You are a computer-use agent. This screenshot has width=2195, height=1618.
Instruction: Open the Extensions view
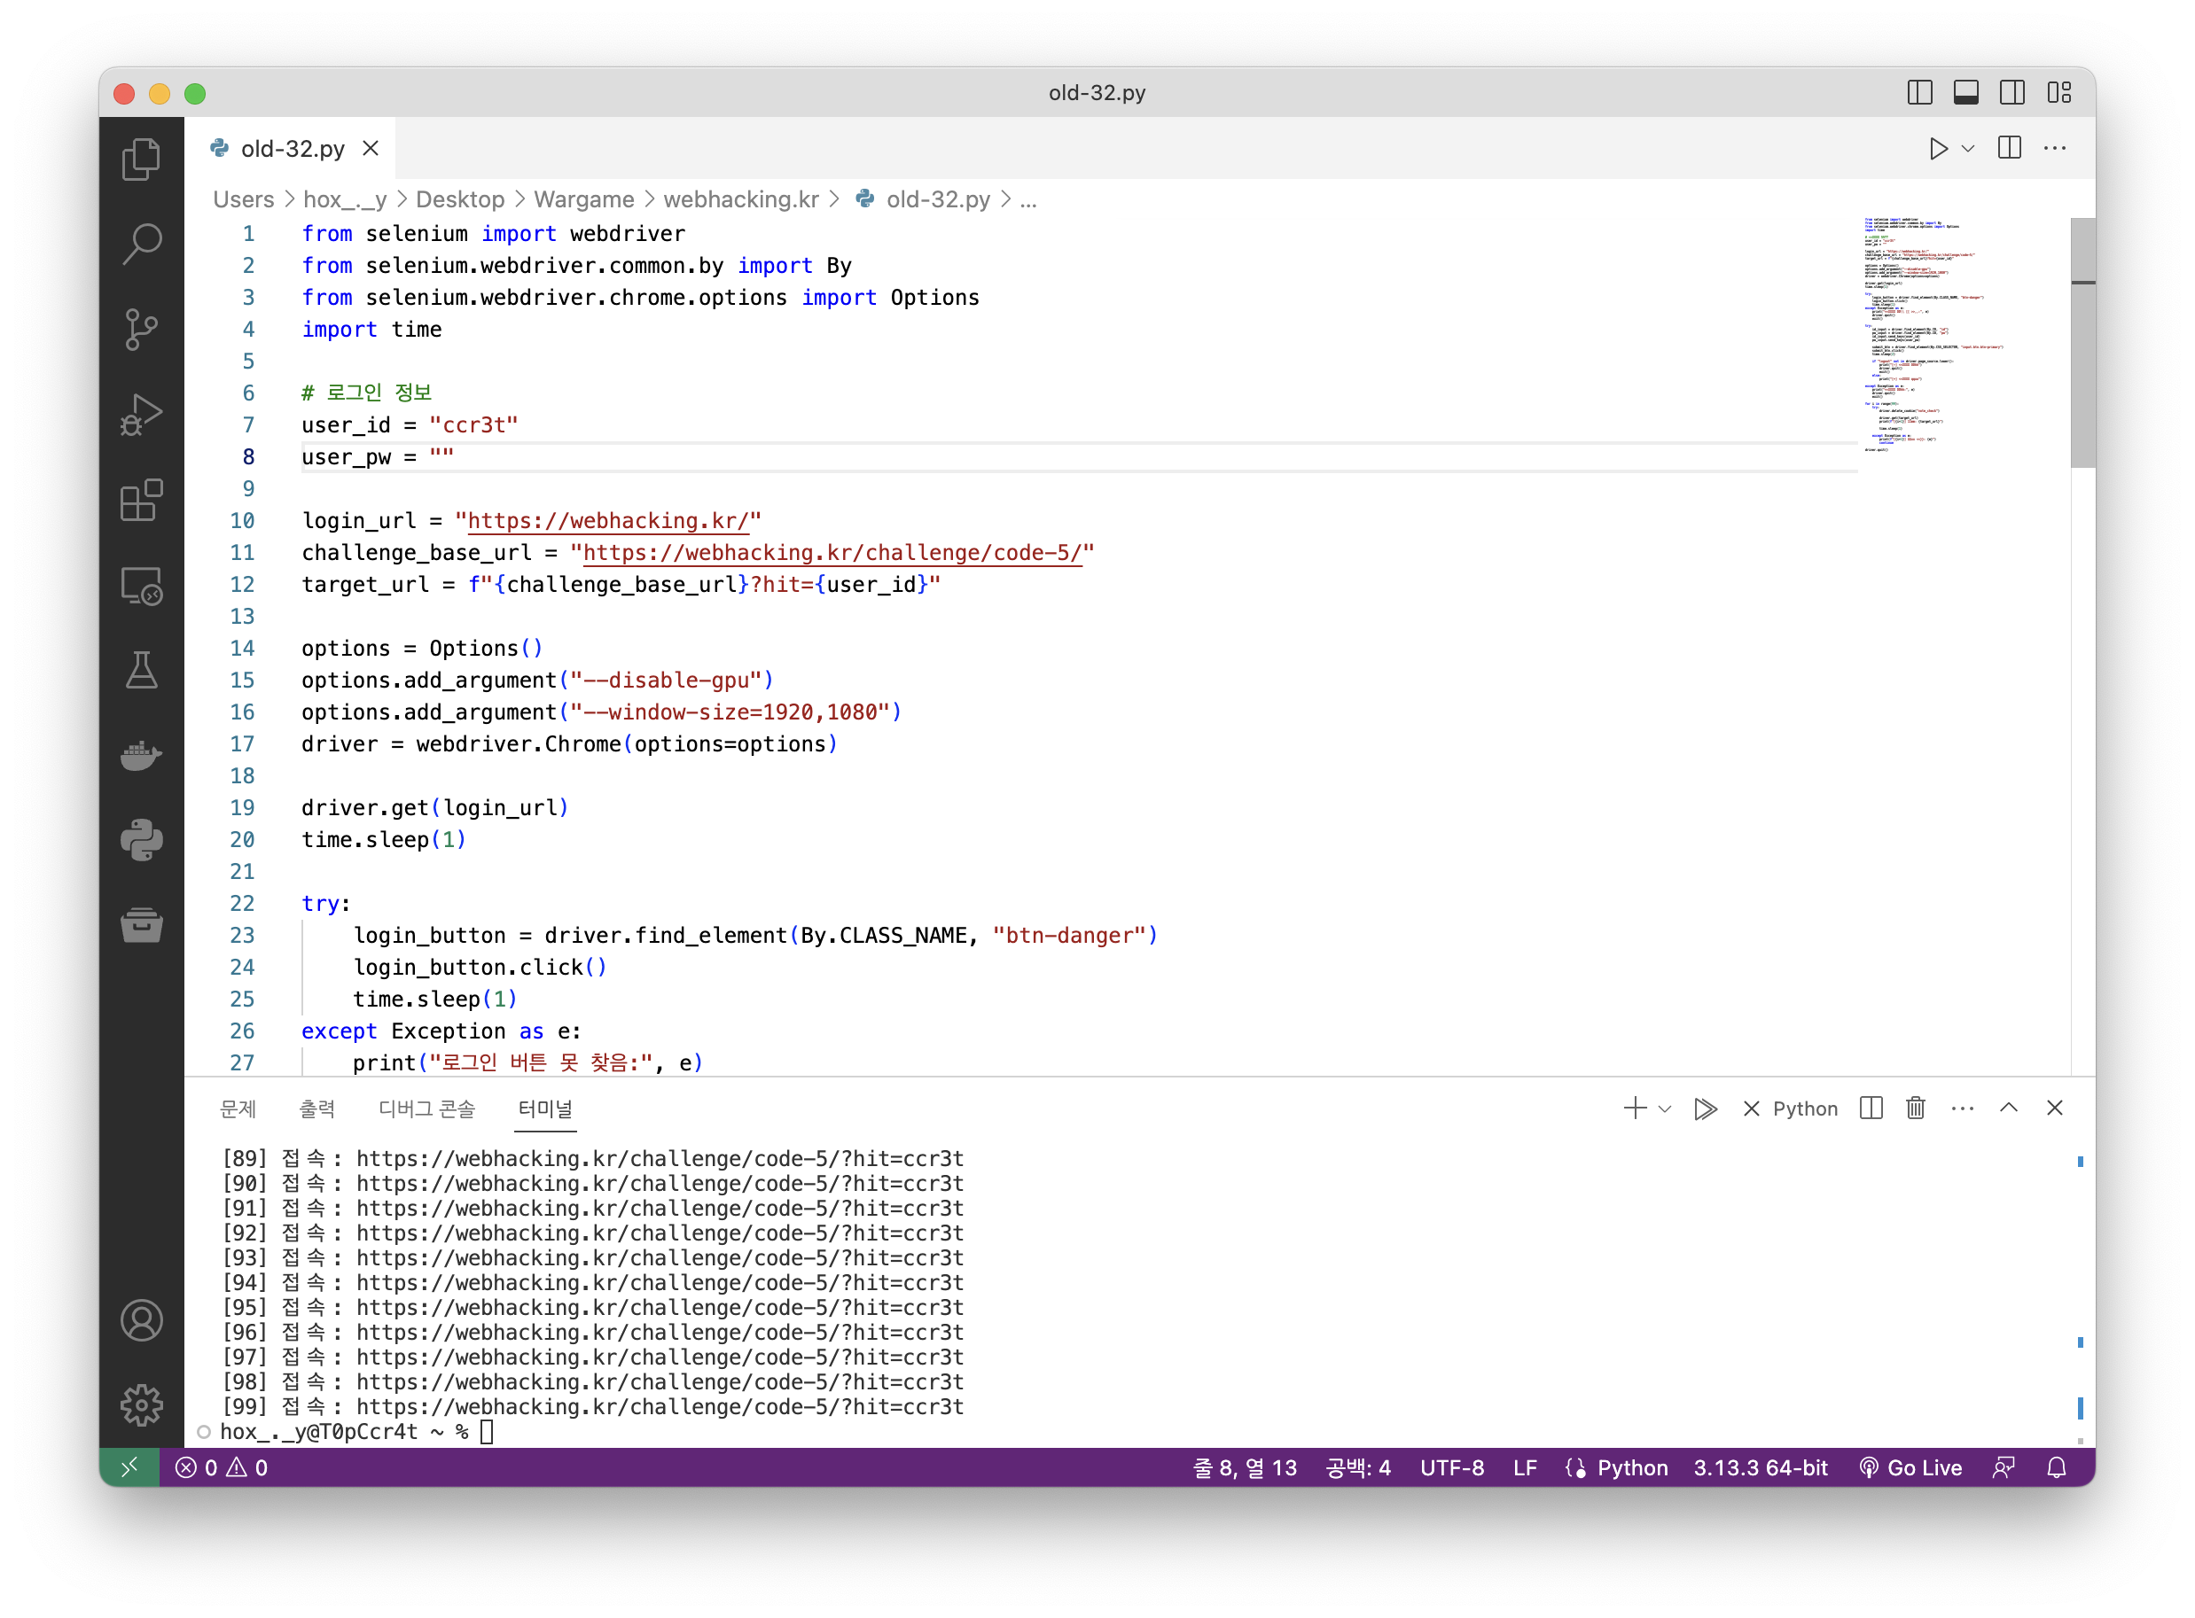pos(141,501)
